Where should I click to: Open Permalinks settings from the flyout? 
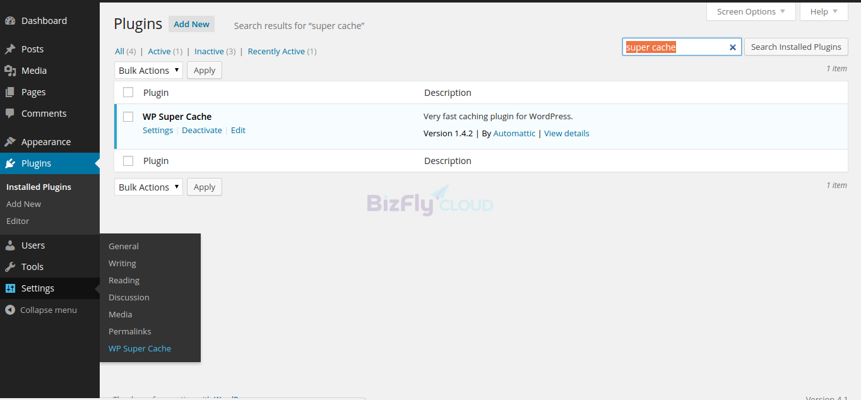130,331
